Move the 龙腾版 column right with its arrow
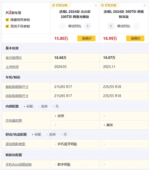This screenshot has width=149, height=170. click(x=88, y=26)
